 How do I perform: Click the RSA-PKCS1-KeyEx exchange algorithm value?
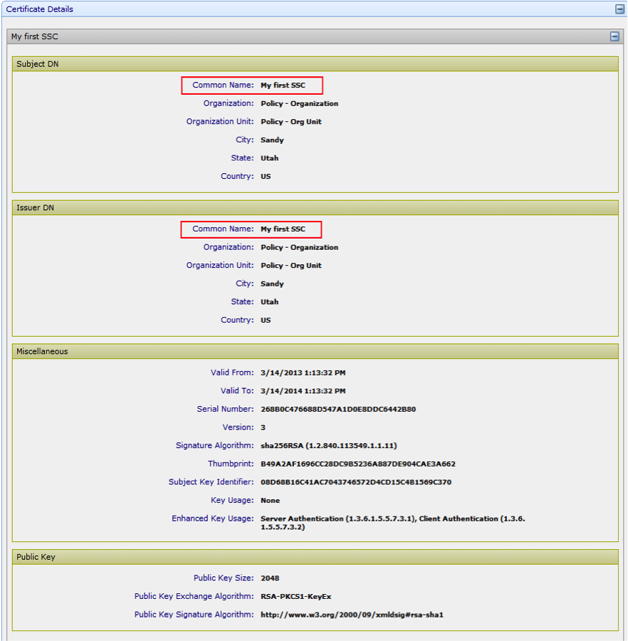click(x=295, y=597)
